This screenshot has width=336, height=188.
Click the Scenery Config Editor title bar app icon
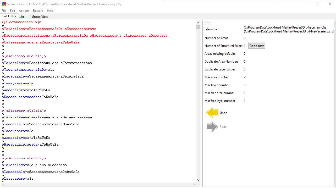(4, 4)
